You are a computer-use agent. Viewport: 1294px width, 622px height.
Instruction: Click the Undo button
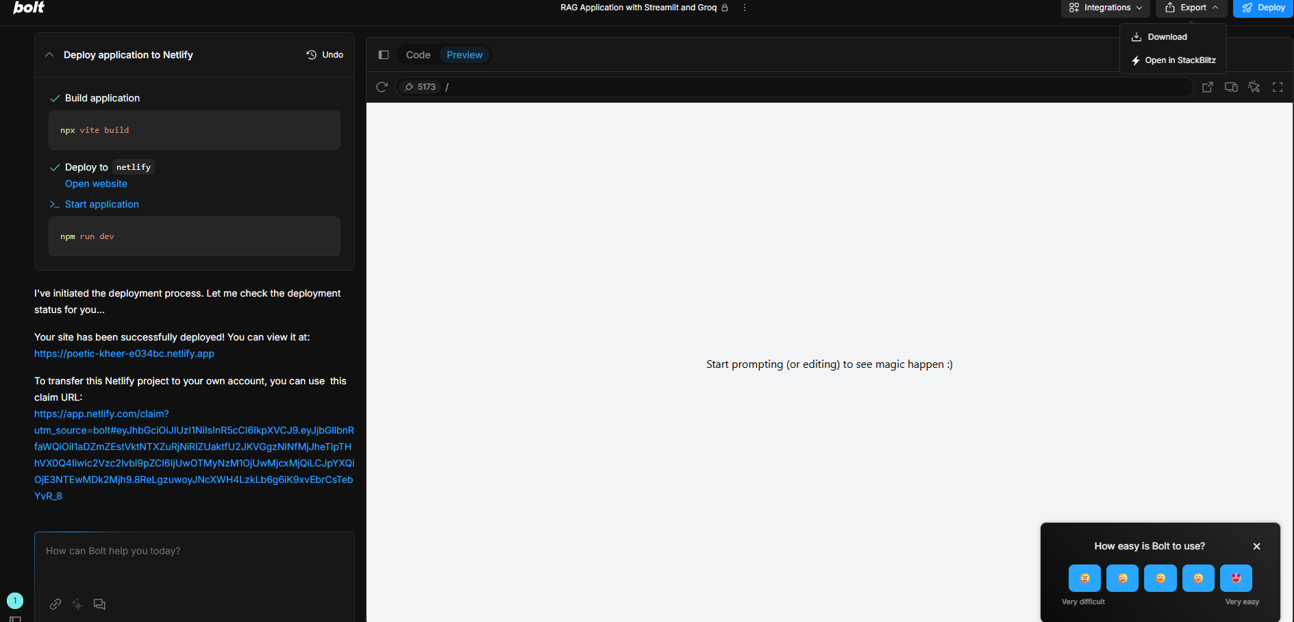pyautogui.click(x=325, y=55)
